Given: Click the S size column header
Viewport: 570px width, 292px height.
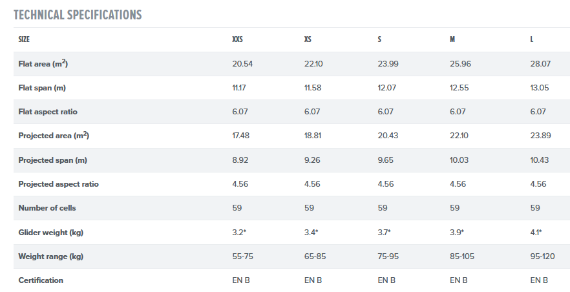Looking at the screenshot, I should (x=379, y=39).
